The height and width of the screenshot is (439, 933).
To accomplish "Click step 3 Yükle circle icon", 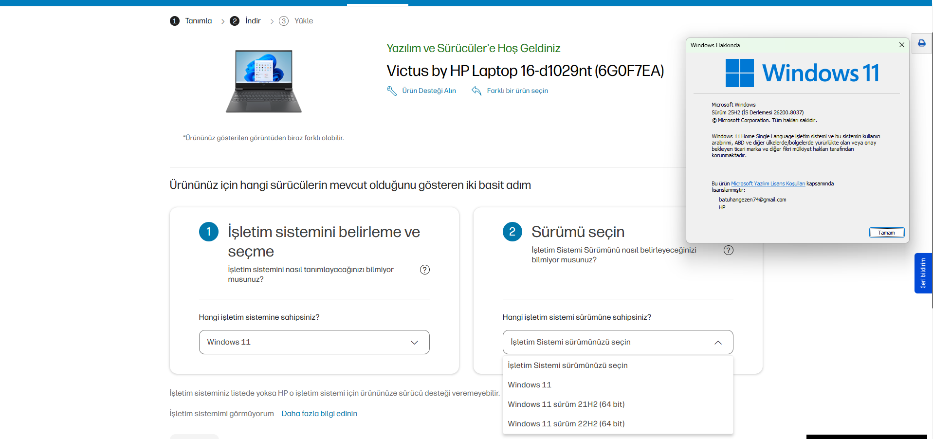I will tap(284, 21).
